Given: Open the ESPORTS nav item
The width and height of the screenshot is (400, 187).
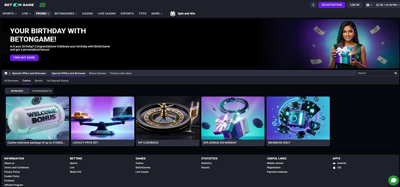Looking at the screenshot, I should tap(127, 14).
